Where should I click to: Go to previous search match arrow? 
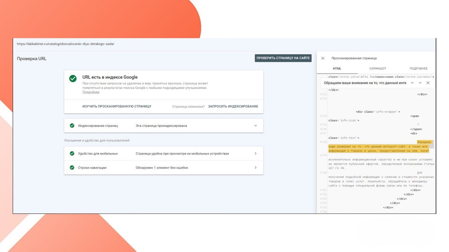click(412, 83)
